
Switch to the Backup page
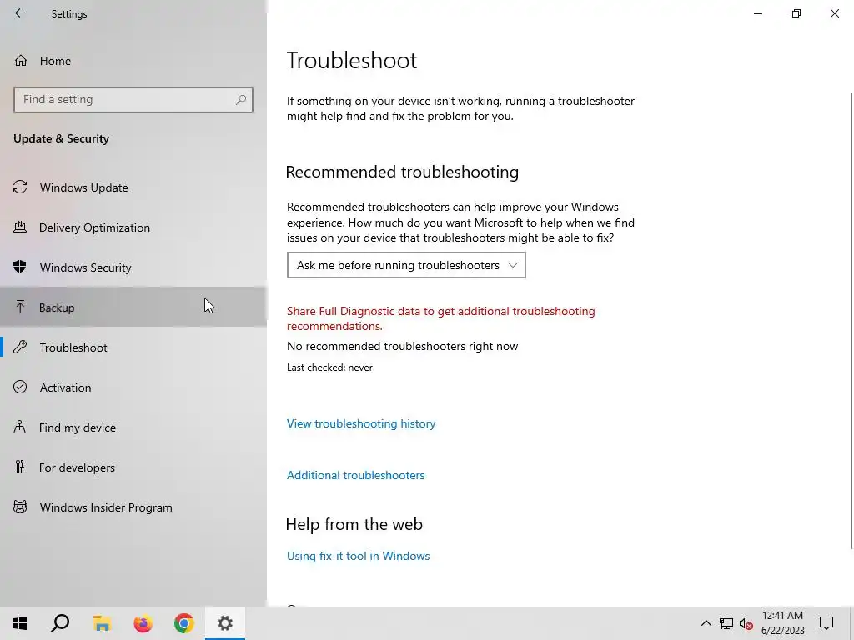tap(133, 307)
